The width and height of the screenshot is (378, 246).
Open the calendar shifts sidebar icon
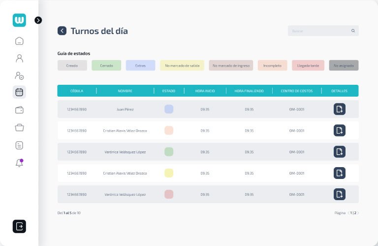tap(19, 92)
